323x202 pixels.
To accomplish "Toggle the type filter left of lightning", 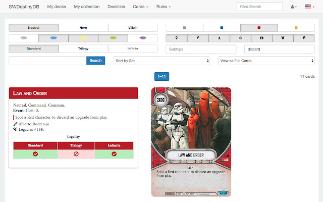I will pyautogui.click(x=283, y=38).
